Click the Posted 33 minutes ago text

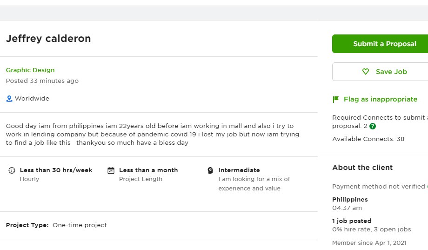[42, 81]
